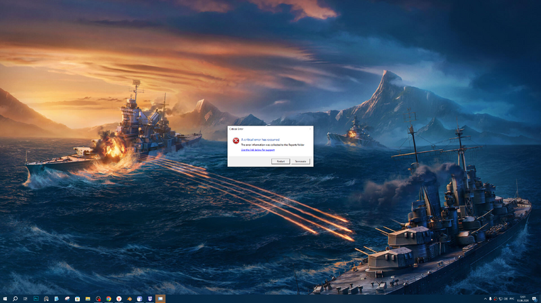Open the notification center icon

534,299
